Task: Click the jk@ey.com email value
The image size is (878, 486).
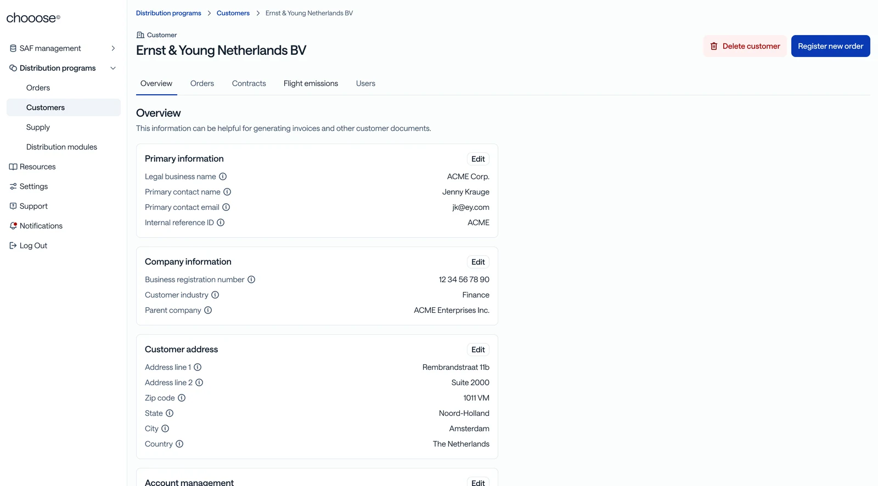Action: 471,207
